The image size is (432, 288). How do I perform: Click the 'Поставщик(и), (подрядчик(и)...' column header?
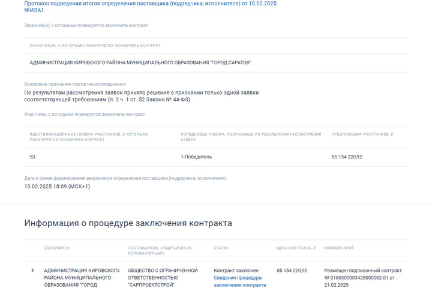point(160,250)
